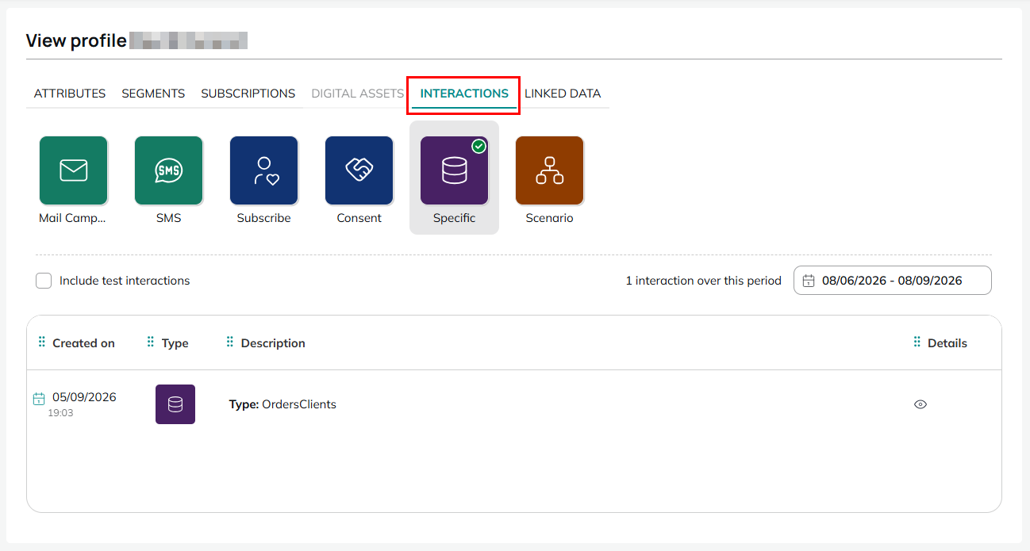Click the Details column drag handle
The height and width of the screenshot is (551, 1030).
tap(917, 342)
